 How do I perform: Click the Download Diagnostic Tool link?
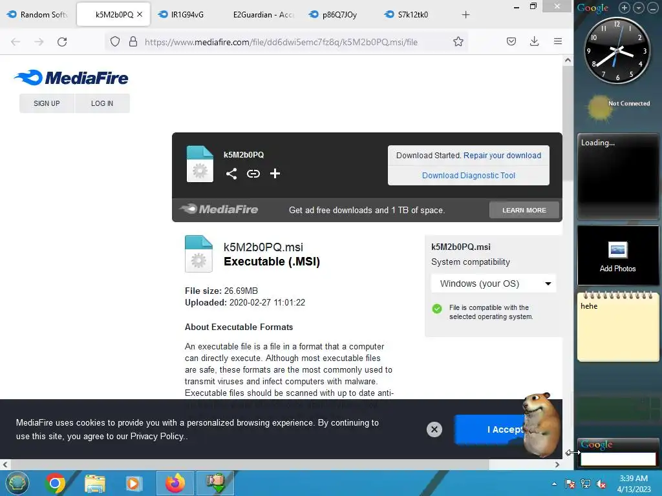469,176
